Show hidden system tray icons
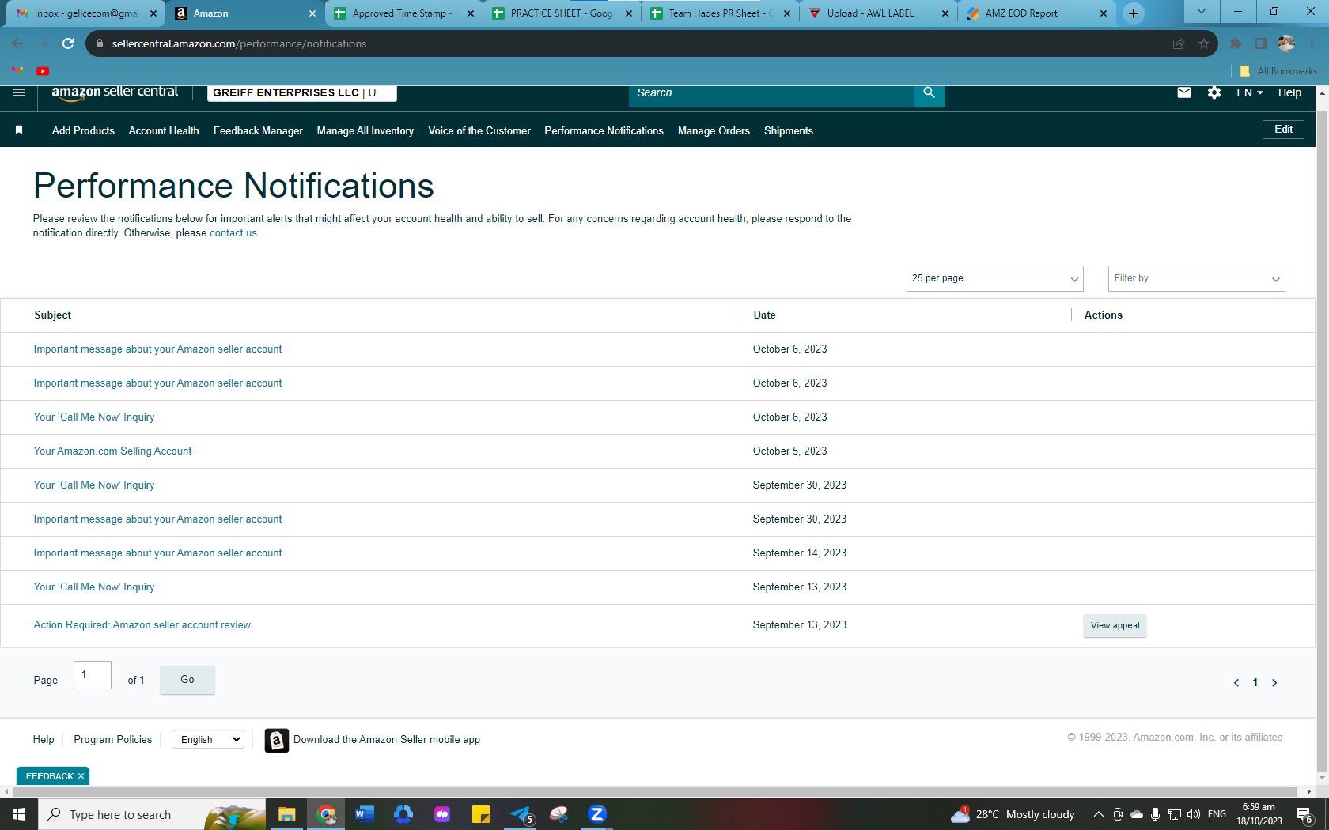 pyautogui.click(x=1098, y=814)
